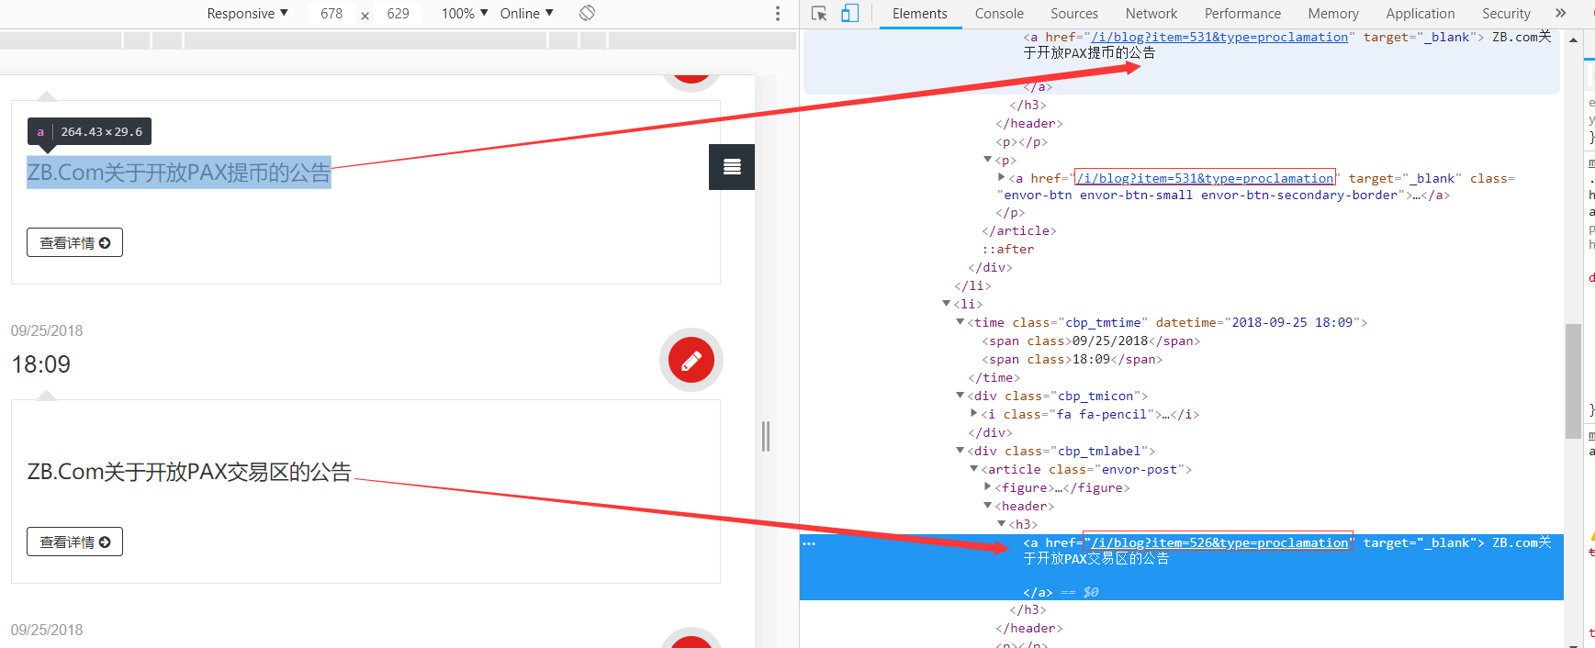This screenshot has width=1595, height=648.
Task: Open the Online throttling dropdown
Action: (527, 13)
